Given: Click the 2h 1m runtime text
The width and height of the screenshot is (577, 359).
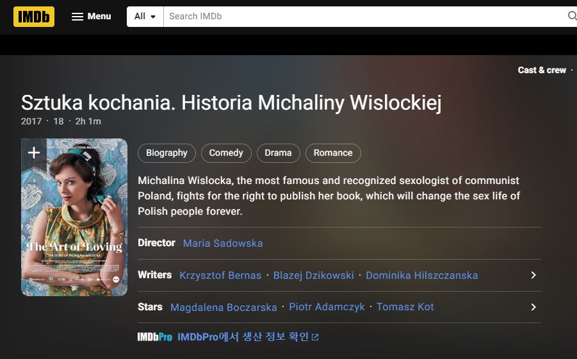Looking at the screenshot, I should [x=88, y=122].
